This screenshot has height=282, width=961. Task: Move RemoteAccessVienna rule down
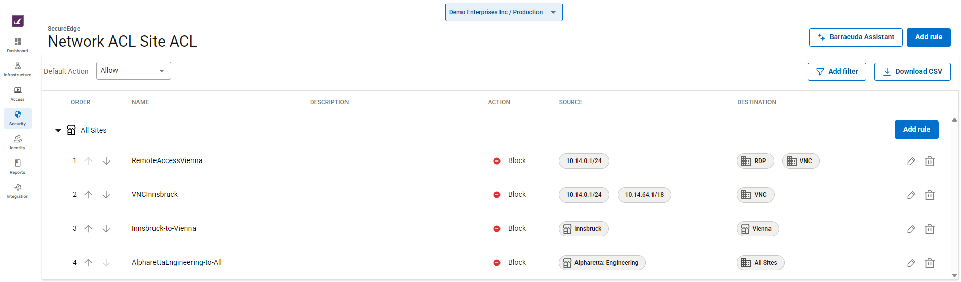[x=106, y=161]
